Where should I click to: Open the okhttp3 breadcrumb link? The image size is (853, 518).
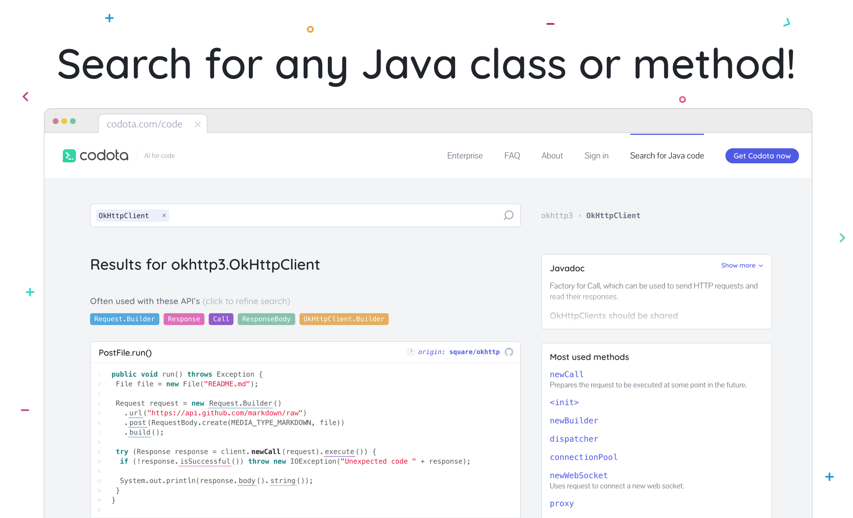point(557,215)
